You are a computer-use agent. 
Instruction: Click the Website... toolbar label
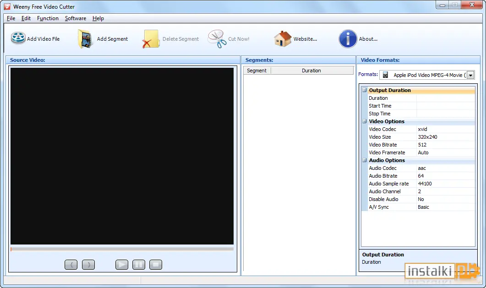[306, 39]
